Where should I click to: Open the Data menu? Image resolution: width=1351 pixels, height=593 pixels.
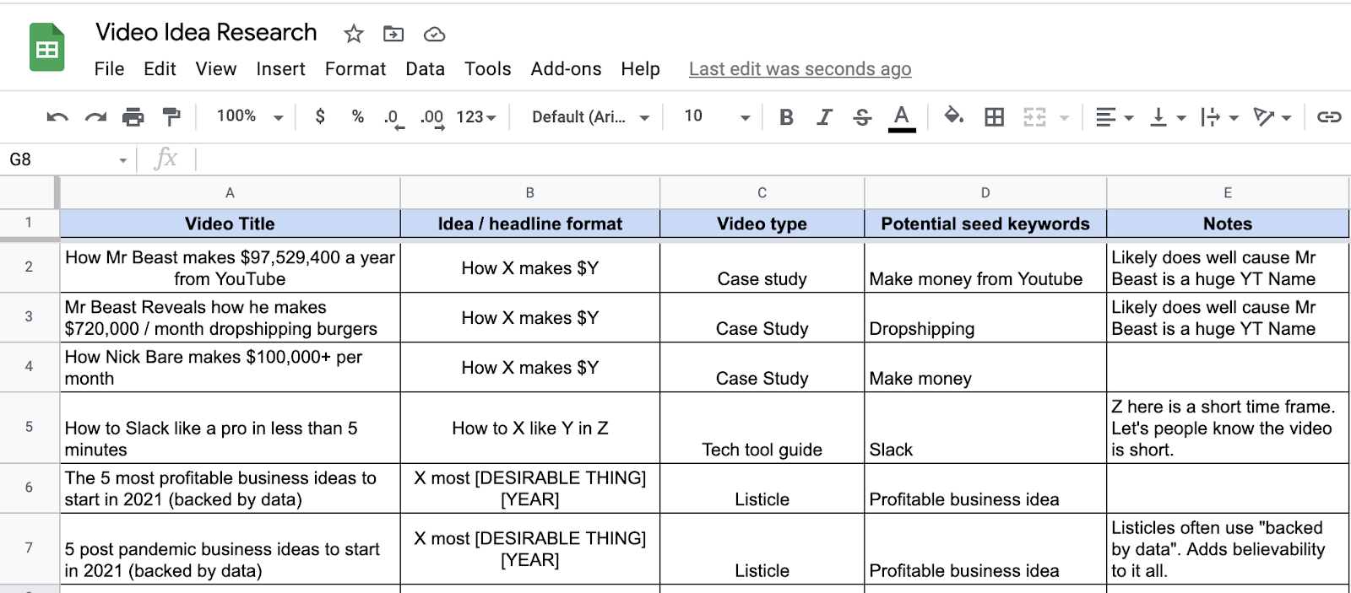tap(425, 69)
